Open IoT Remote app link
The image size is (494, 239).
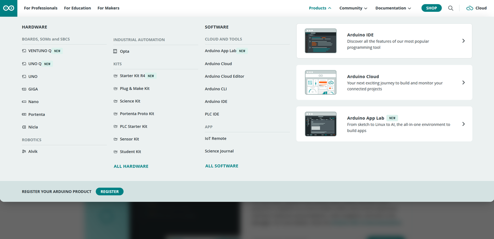(216, 139)
